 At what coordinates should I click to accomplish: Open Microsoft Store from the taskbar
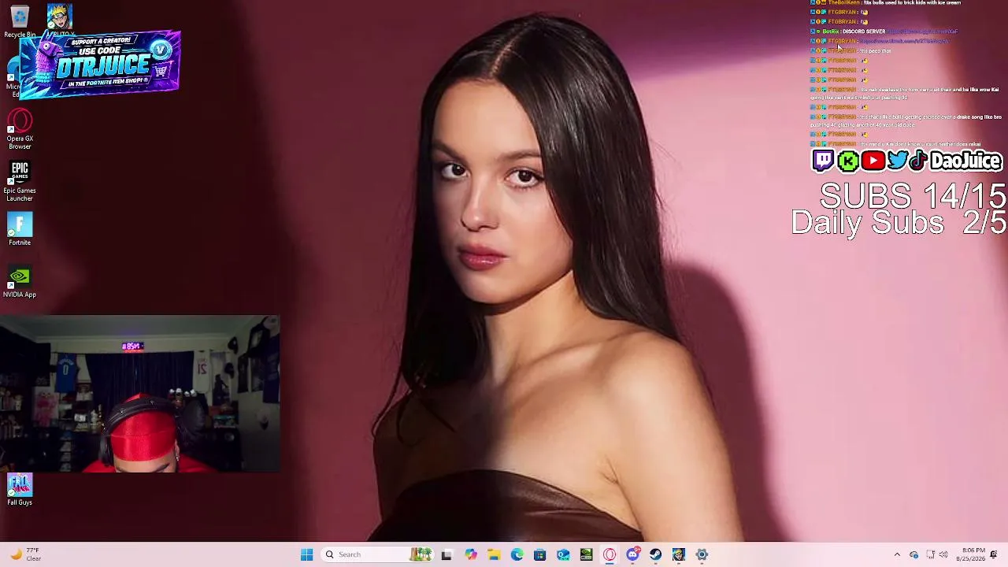539,554
